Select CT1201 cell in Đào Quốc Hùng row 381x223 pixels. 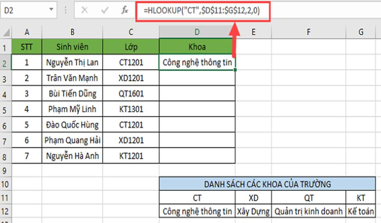click(131, 125)
